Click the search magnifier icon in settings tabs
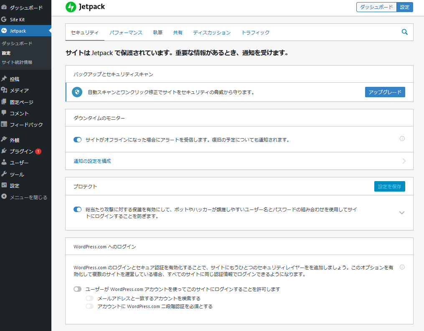 [404, 32]
